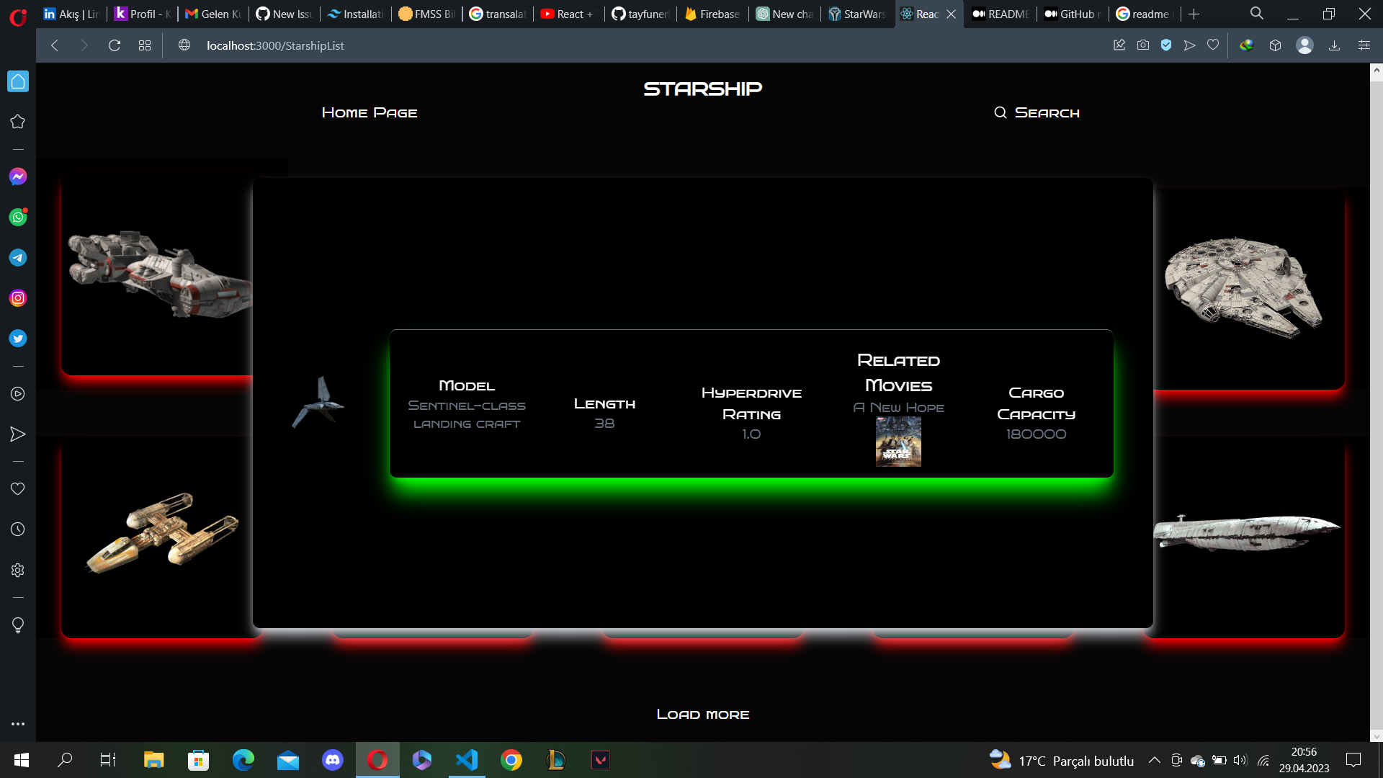Reload the page
This screenshot has height=778, width=1383.
[x=114, y=45]
